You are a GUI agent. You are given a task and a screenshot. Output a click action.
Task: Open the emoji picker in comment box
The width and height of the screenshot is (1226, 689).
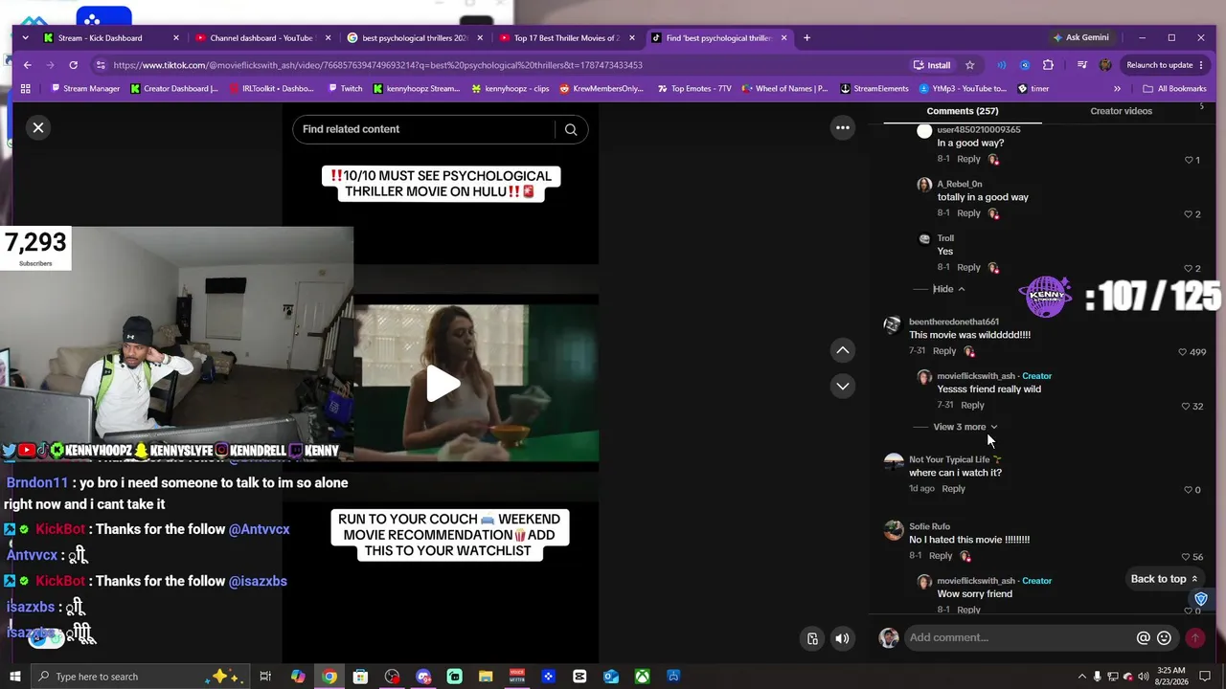click(1164, 637)
